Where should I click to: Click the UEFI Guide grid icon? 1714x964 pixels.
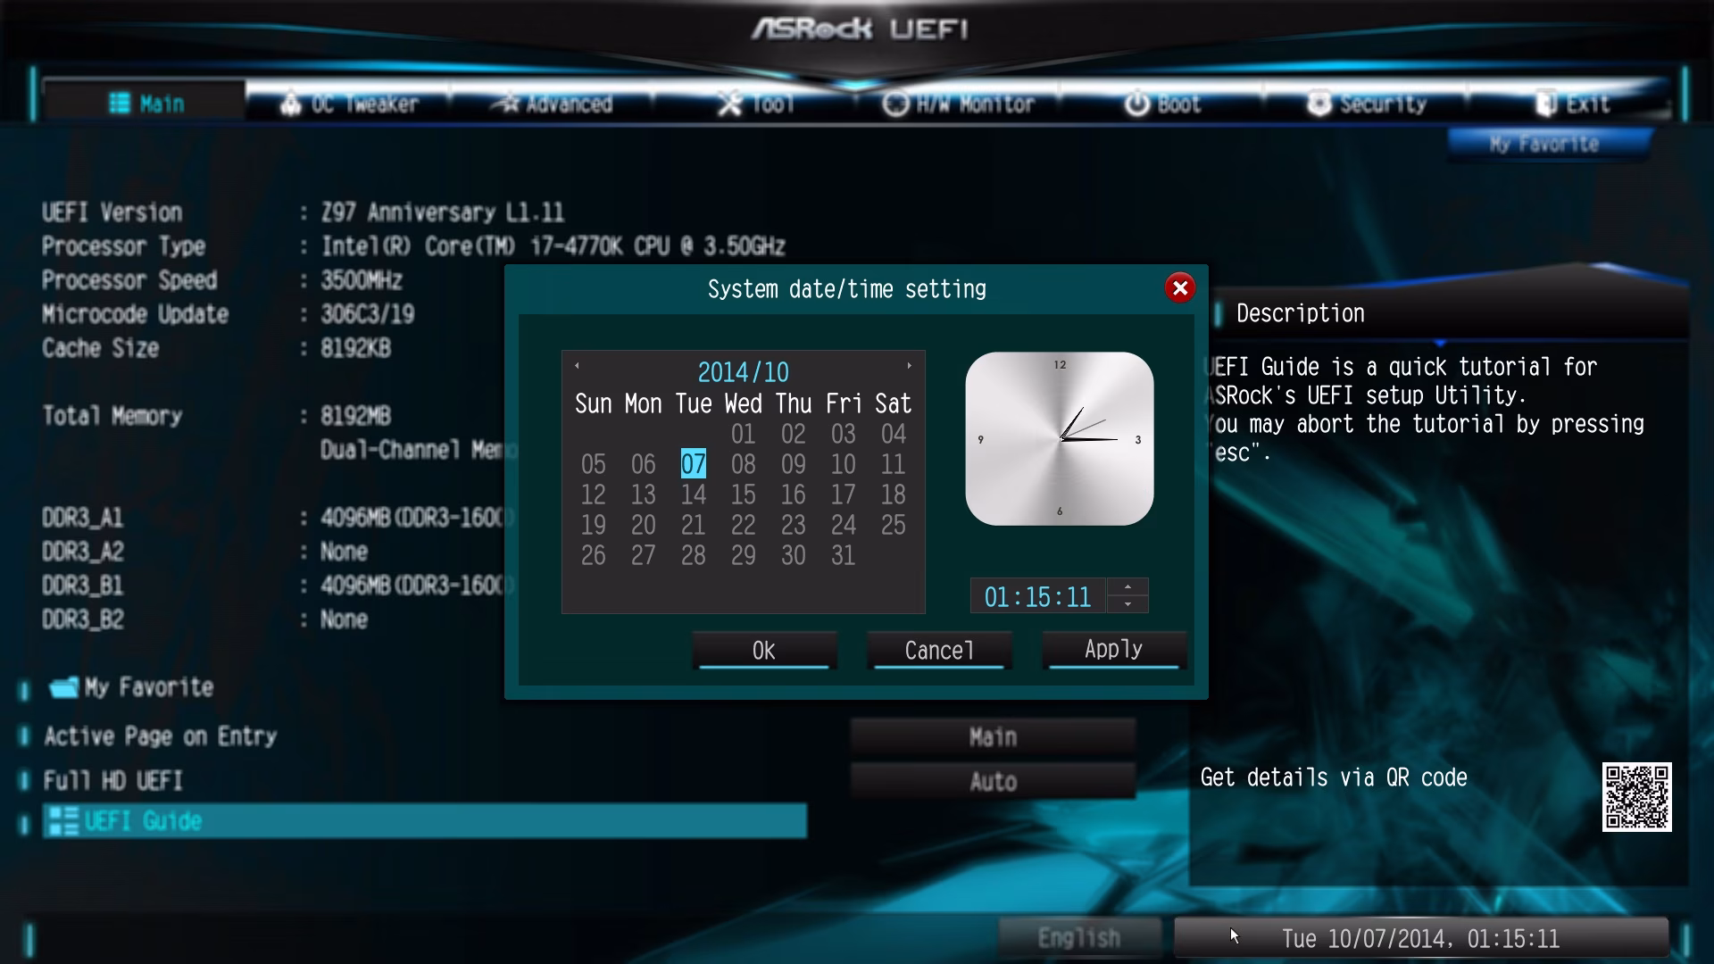tap(63, 820)
